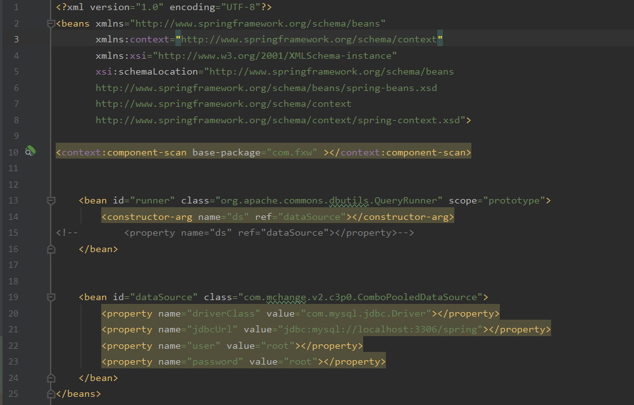Image resolution: width=634 pixels, height=405 pixels.
Task: Click the "jdbcUrl" property name
Action: 212,329
